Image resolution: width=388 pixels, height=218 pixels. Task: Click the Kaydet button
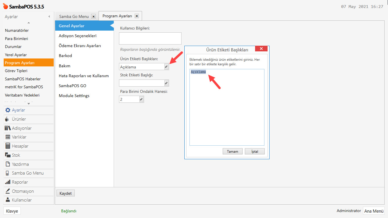66,193
